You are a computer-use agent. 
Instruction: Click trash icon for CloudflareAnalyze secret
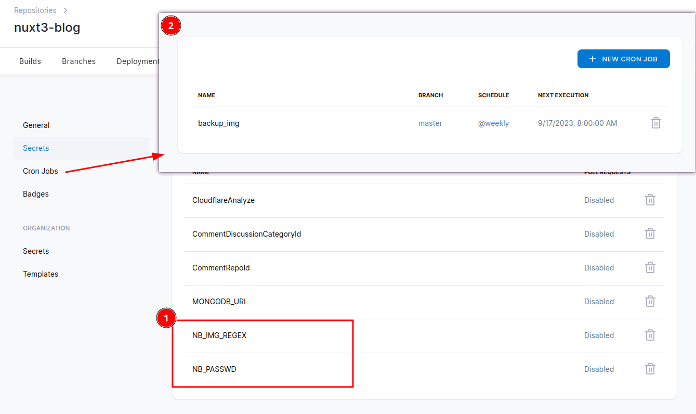click(x=650, y=200)
